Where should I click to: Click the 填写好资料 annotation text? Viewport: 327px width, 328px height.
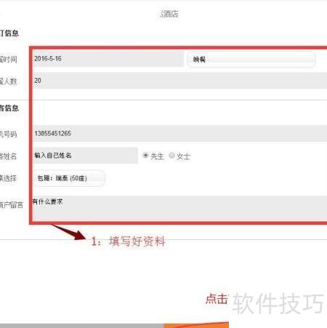[137, 241]
